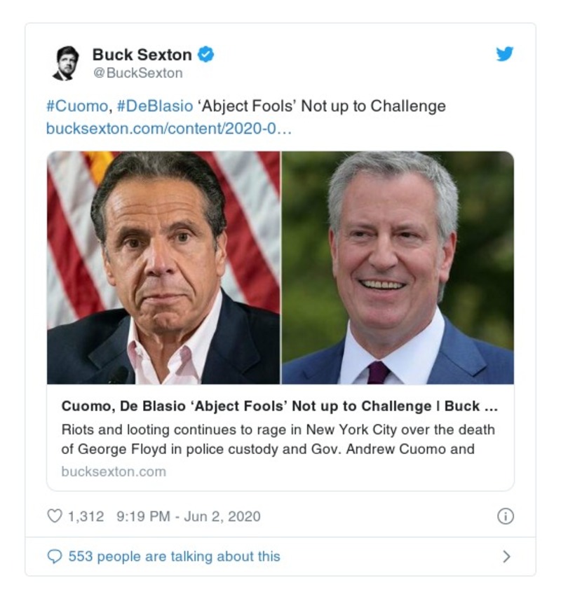Open "553 people are talking about this"
This screenshot has width=561, height=601.
point(174,556)
